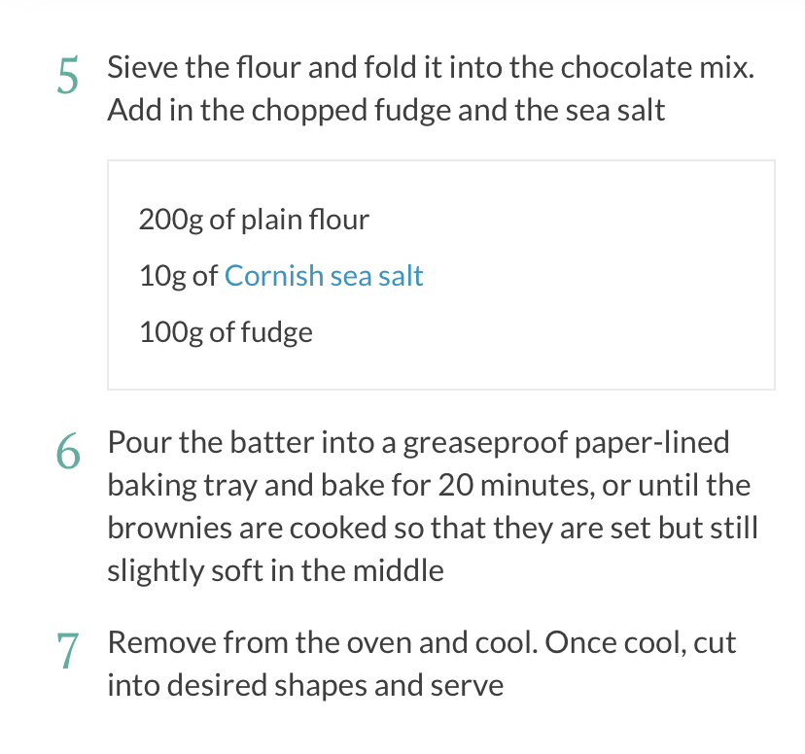The height and width of the screenshot is (754, 805).
Task: Click 'slightly soft in the middle' line
Action: click(x=275, y=569)
